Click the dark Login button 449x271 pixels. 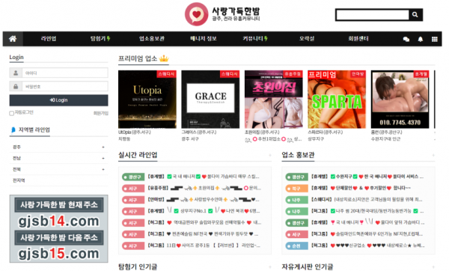click(x=58, y=100)
